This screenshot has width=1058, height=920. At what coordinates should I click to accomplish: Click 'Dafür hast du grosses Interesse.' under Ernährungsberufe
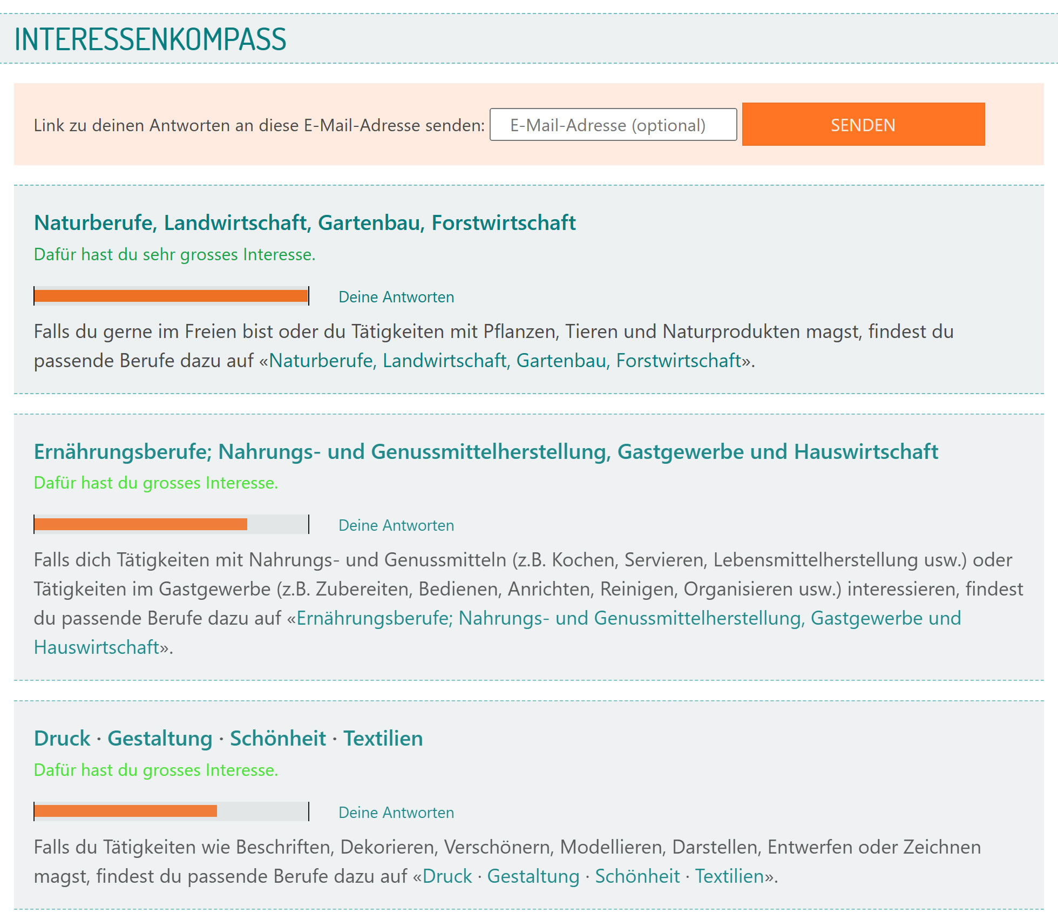156,483
